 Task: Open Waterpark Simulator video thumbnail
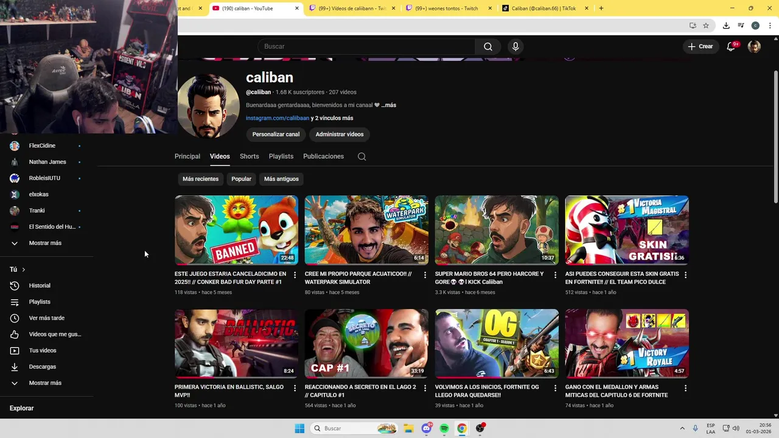point(366,230)
